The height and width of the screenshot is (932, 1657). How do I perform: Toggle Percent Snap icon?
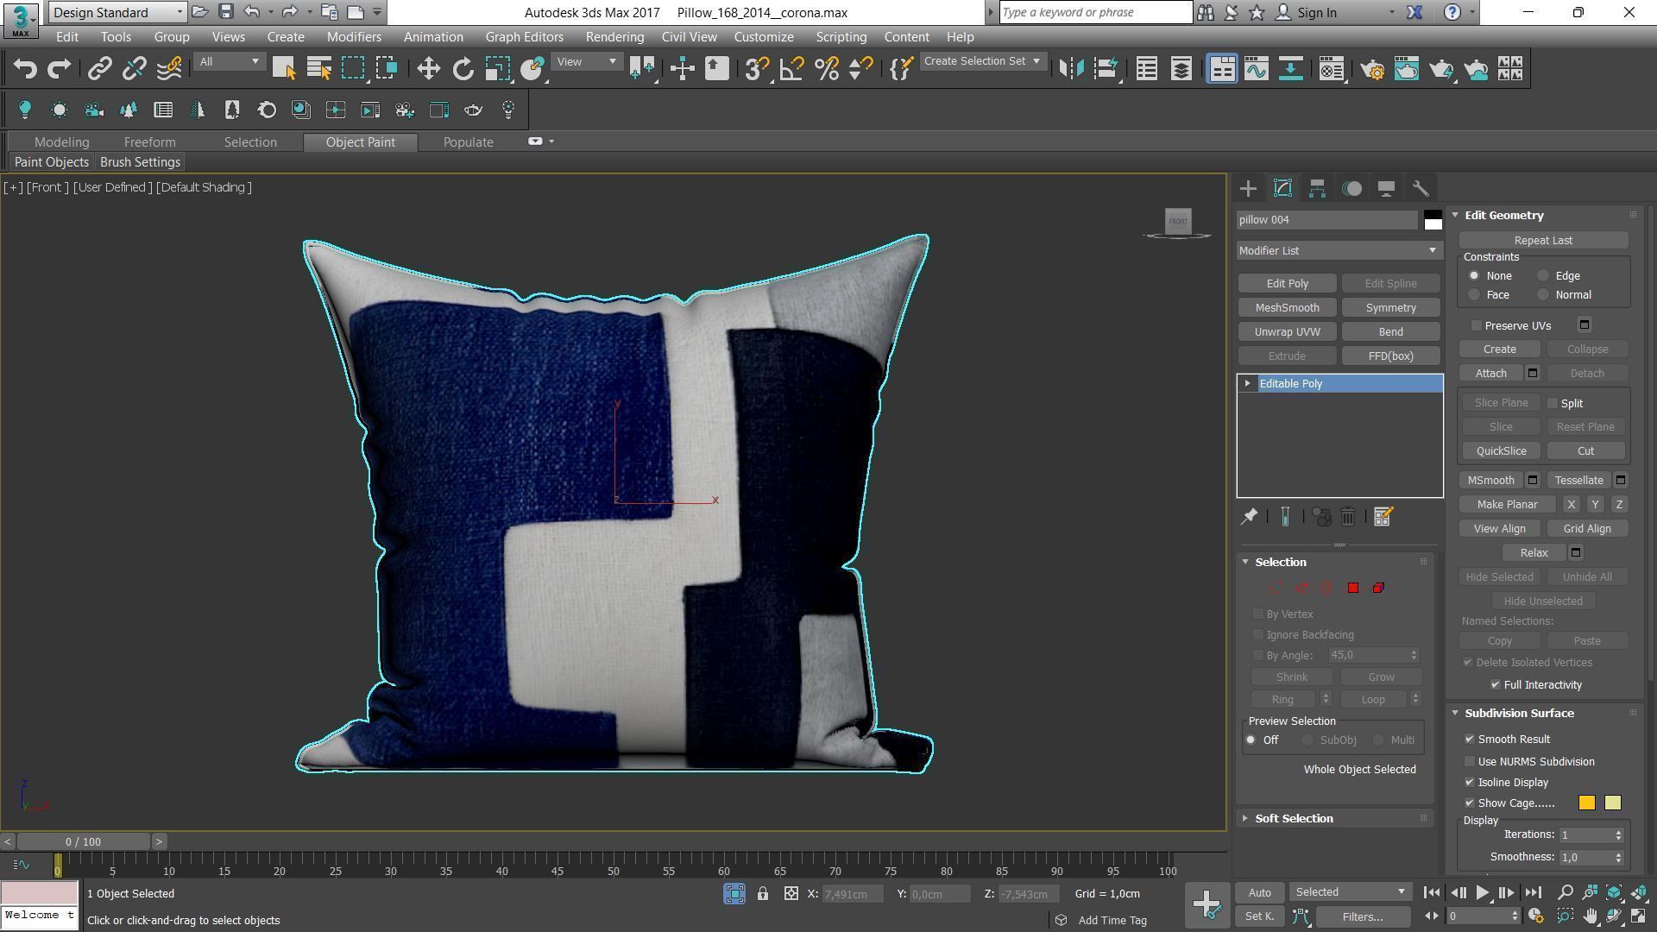[x=827, y=69]
